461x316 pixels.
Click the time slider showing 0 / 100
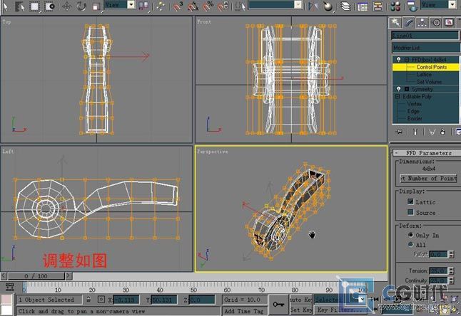(x=36, y=276)
